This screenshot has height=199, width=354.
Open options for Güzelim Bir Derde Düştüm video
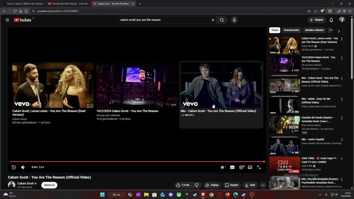coord(342,118)
